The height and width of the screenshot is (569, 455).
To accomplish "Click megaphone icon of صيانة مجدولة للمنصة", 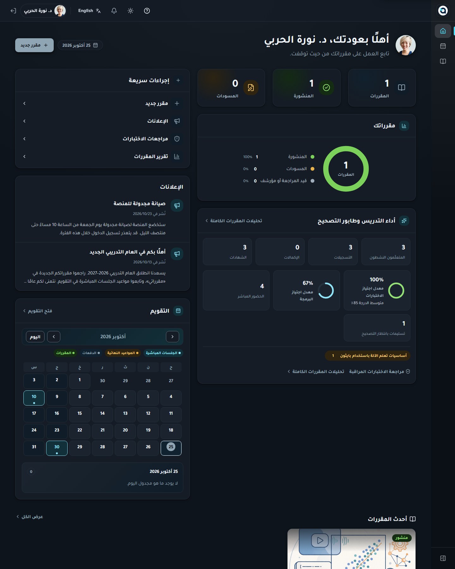I will [177, 205].
